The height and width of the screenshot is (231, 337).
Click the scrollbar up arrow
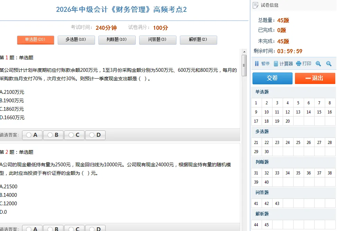click(x=244, y=52)
